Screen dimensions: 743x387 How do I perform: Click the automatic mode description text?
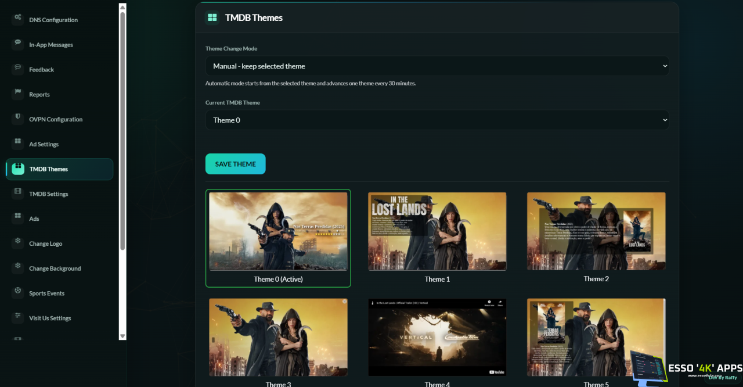coord(311,84)
